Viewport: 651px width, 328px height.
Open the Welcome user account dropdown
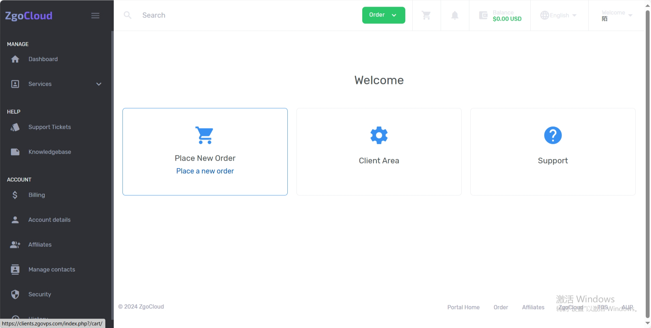tap(617, 15)
